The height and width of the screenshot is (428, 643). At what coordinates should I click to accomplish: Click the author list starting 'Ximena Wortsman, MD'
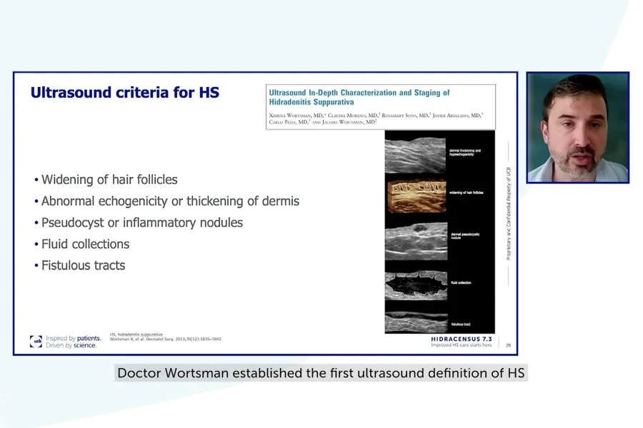click(376, 119)
